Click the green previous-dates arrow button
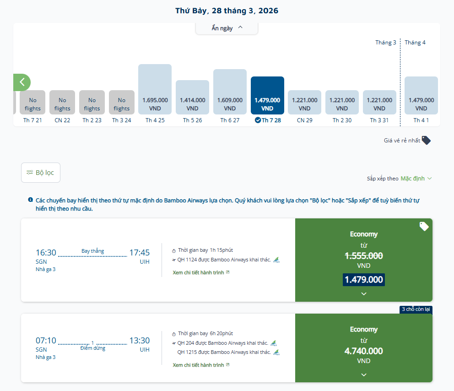Screen dimensions: 454x391 (x=22, y=82)
